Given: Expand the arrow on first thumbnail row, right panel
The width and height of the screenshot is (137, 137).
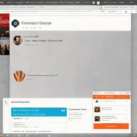Looking at the screenshot, I should coord(126,110).
